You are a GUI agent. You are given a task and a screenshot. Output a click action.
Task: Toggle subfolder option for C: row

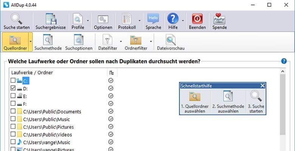pyautogui.click(x=111, y=80)
